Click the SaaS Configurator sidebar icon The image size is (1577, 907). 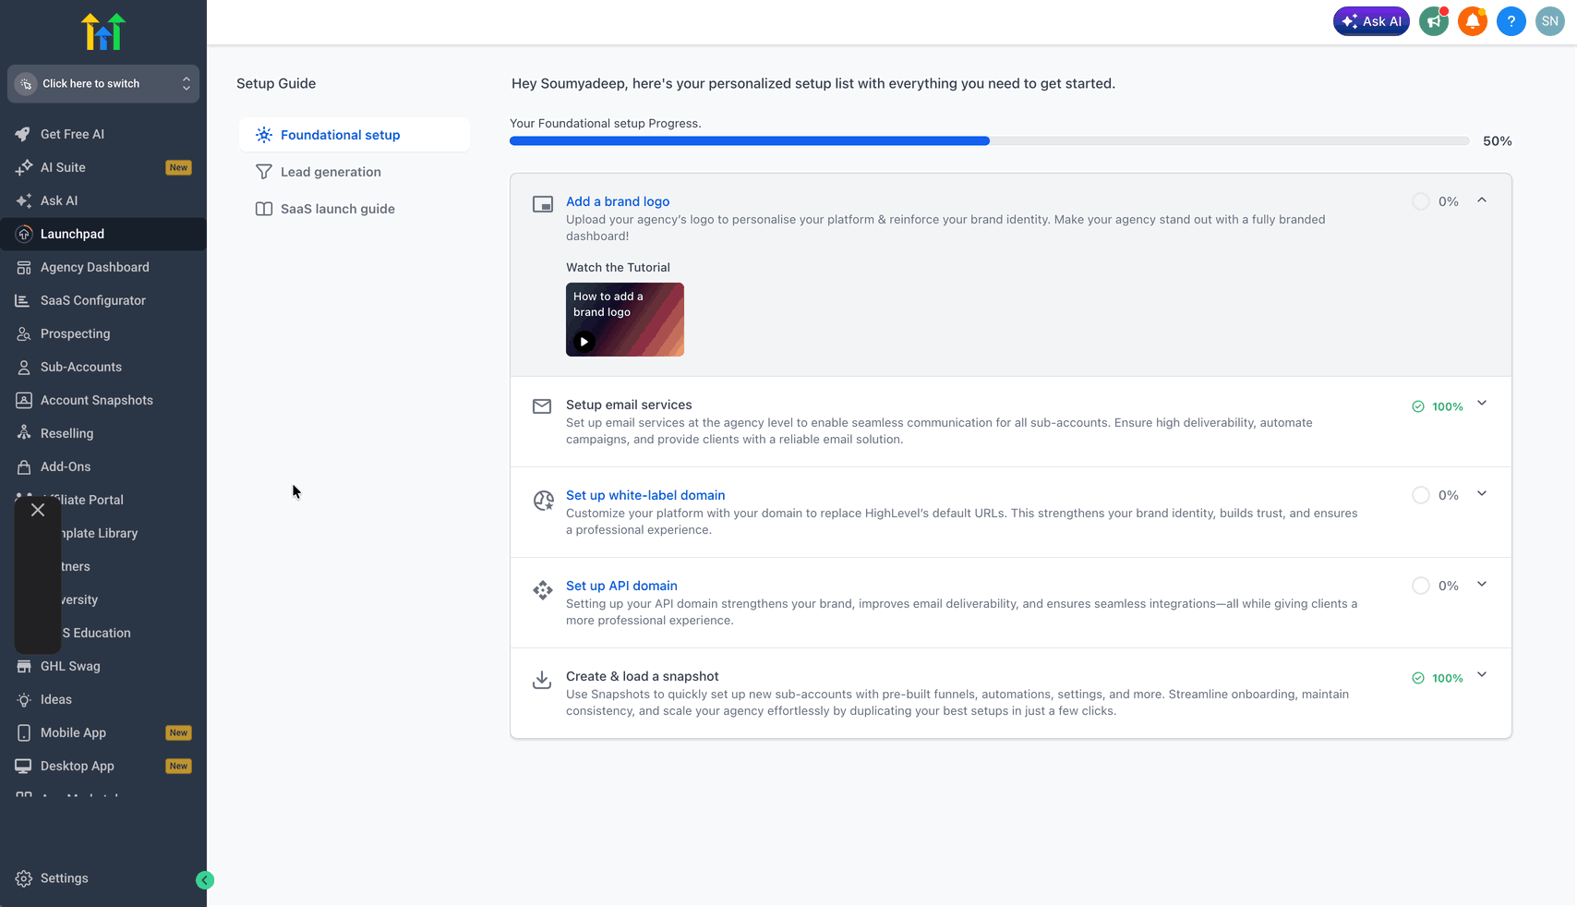click(24, 300)
